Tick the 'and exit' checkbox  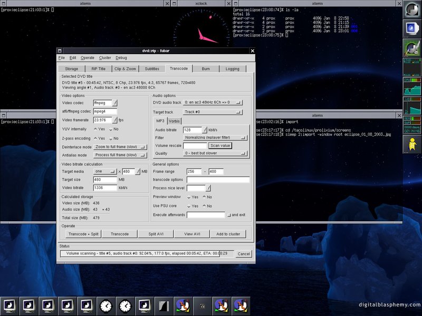[x=229, y=215]
